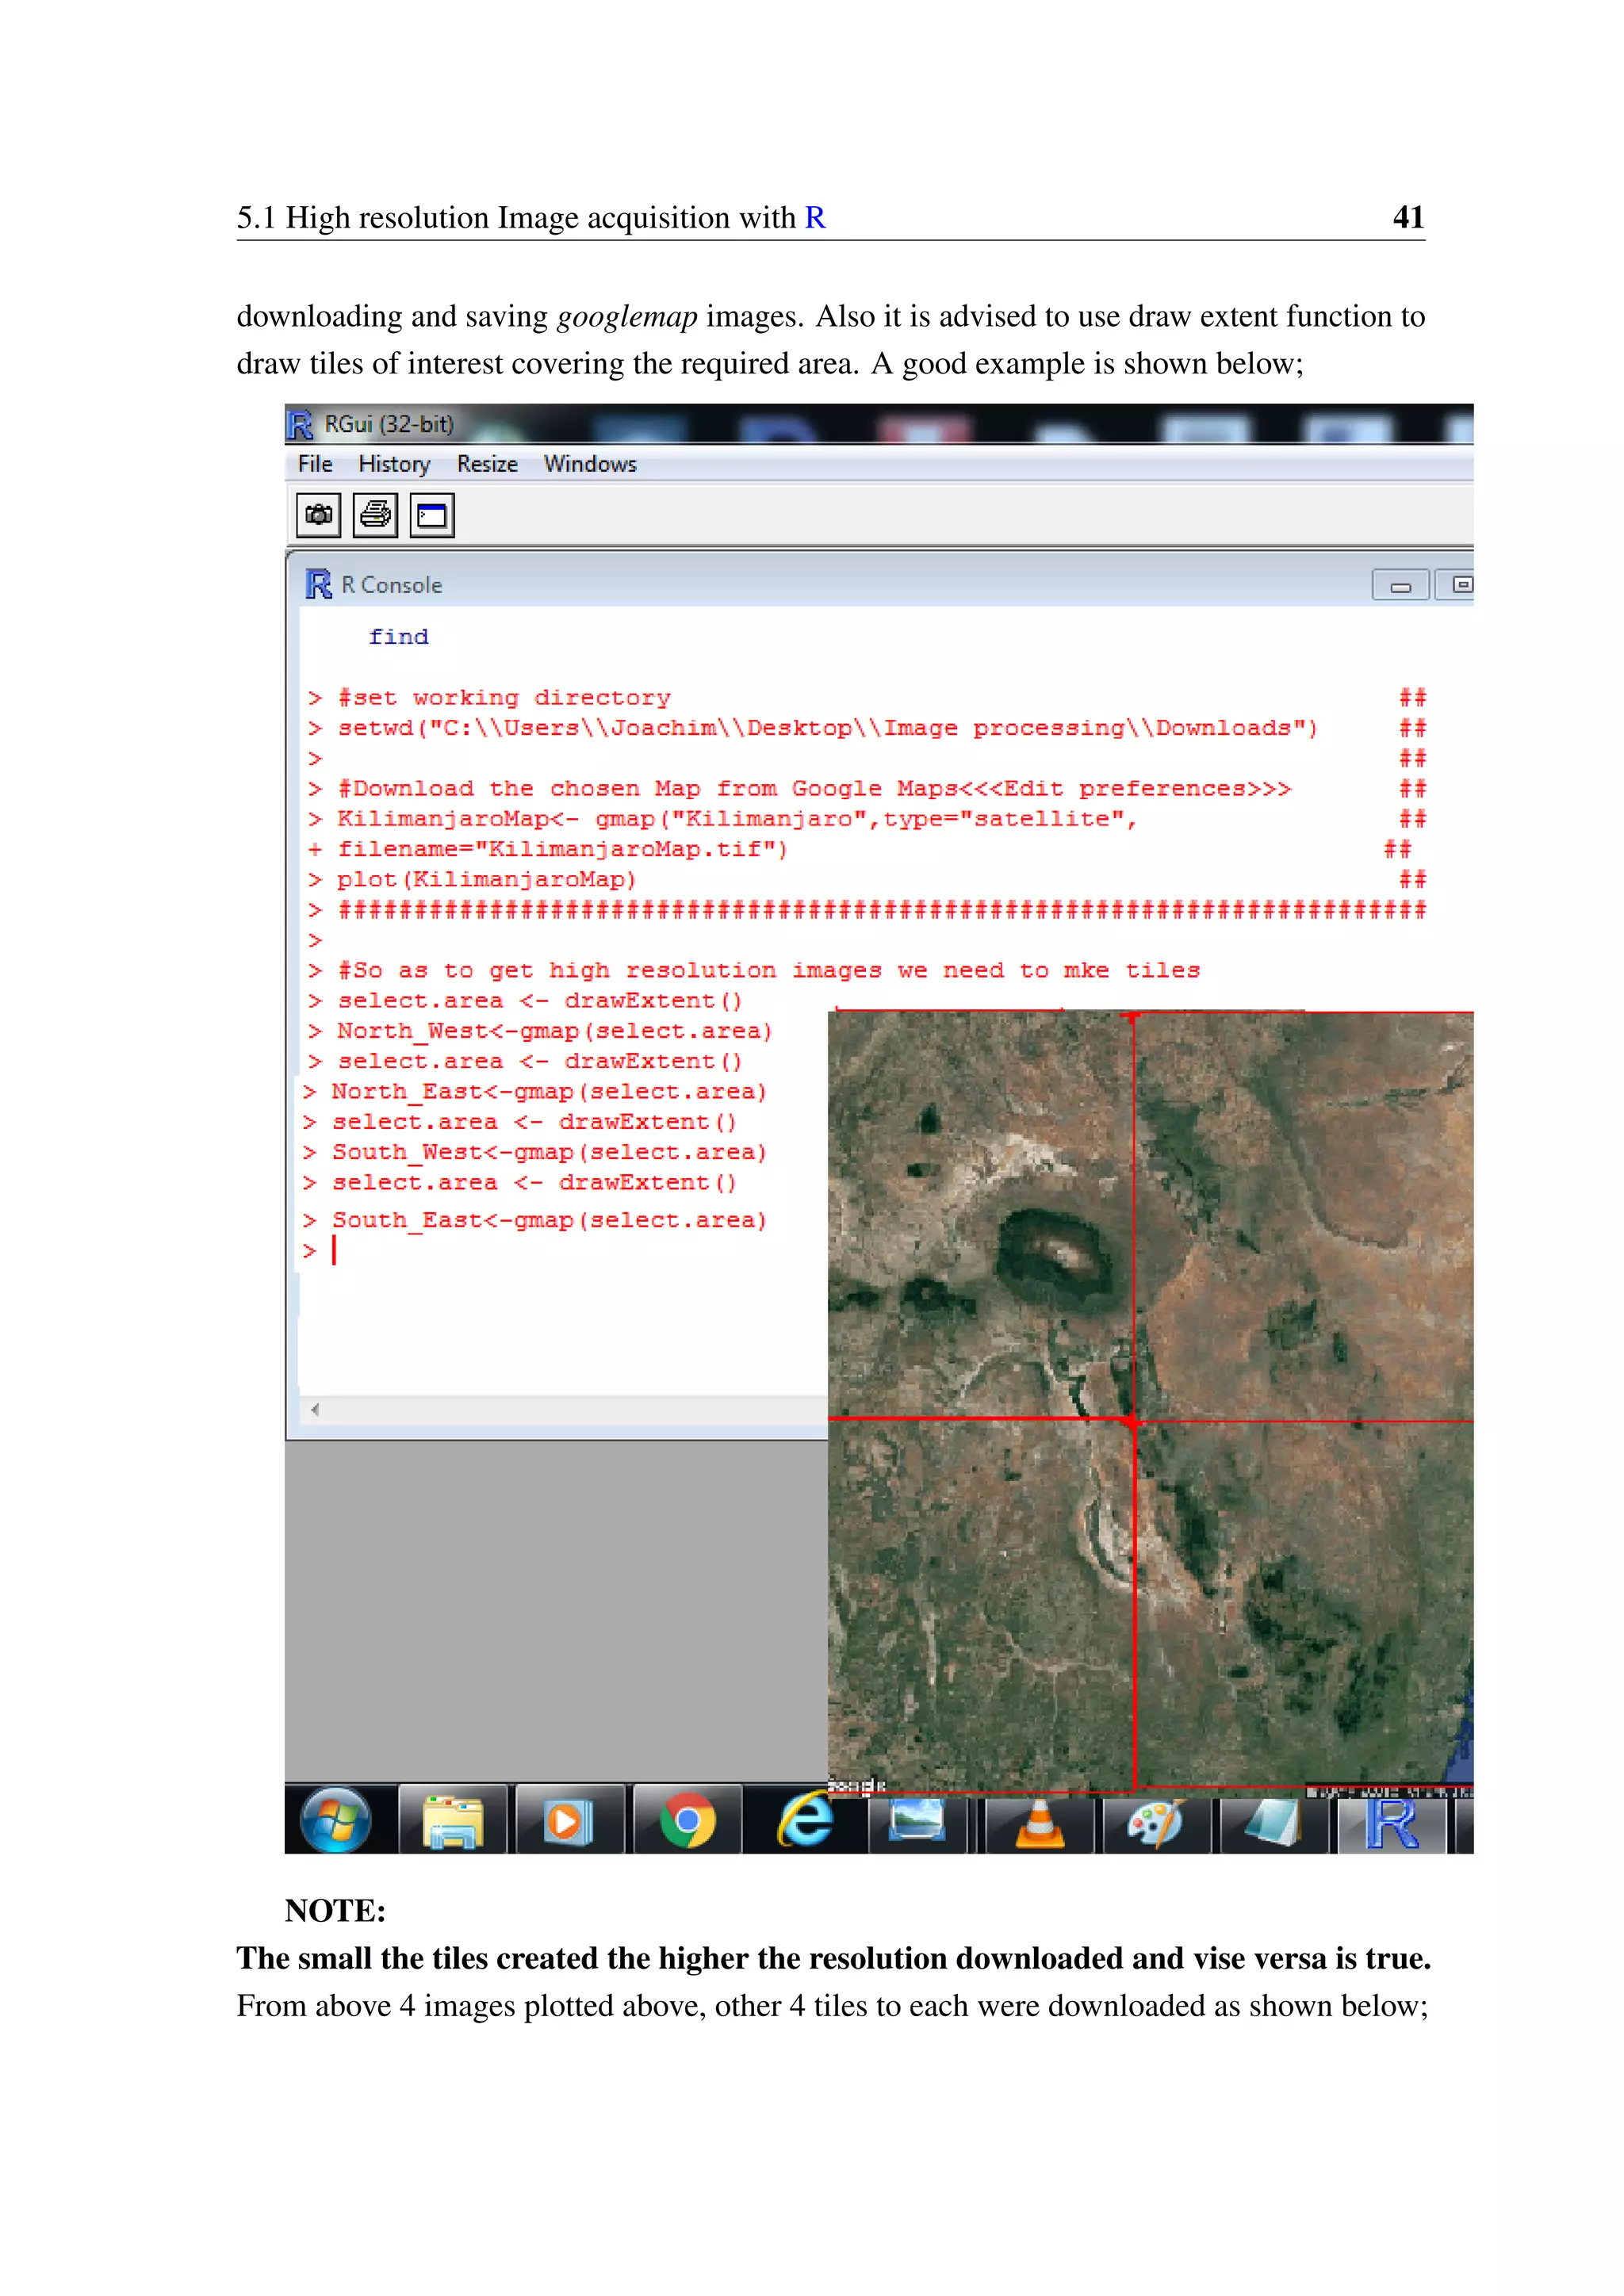Launch Windows Media Player from the taskbar
Screen dimensions: 1624x2296
click(x=566, y=1821)
